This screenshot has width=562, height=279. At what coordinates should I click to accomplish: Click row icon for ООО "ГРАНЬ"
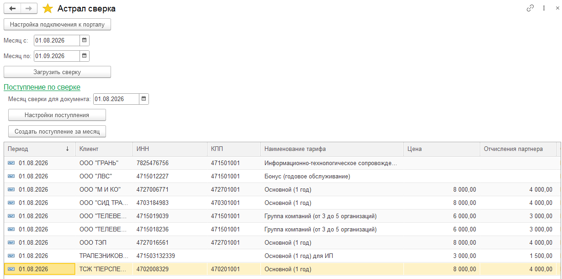point(11,163)
